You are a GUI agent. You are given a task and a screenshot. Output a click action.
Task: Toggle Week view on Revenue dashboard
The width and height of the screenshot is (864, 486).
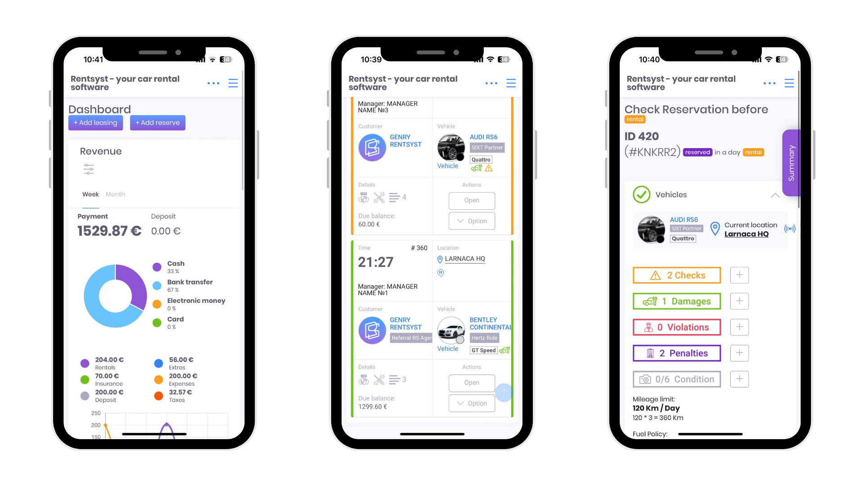click(x=90, y=194)
